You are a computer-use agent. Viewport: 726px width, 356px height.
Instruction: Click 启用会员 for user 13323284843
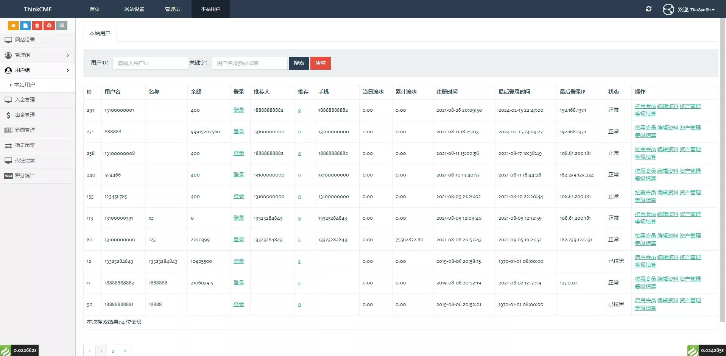(x=645, y=258)
